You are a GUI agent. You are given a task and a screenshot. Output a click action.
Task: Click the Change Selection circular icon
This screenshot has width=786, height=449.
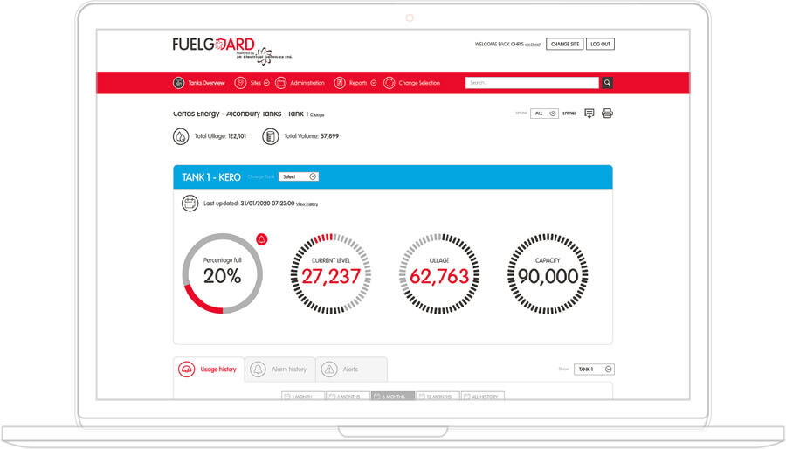(389, 83)
